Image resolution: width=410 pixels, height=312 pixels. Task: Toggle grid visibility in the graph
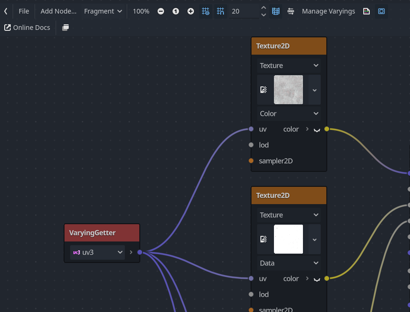[x=205, y=11]
